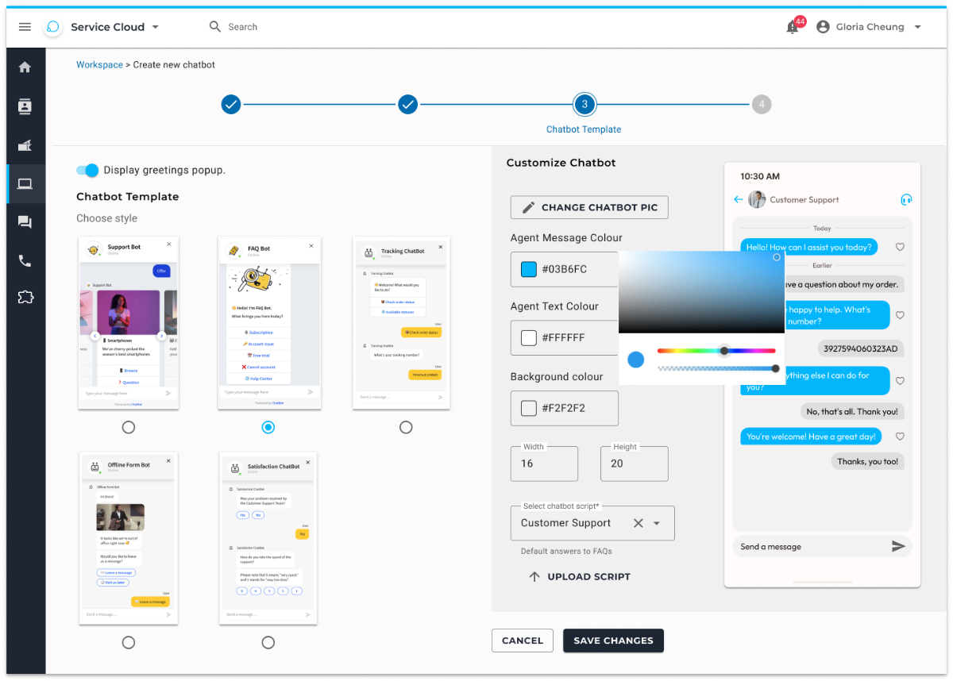Toggle Display greetings popup switch

tap(87, 170)
